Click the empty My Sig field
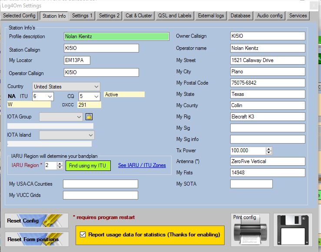Viewport: 321px width, 252px height. (268, 128)
